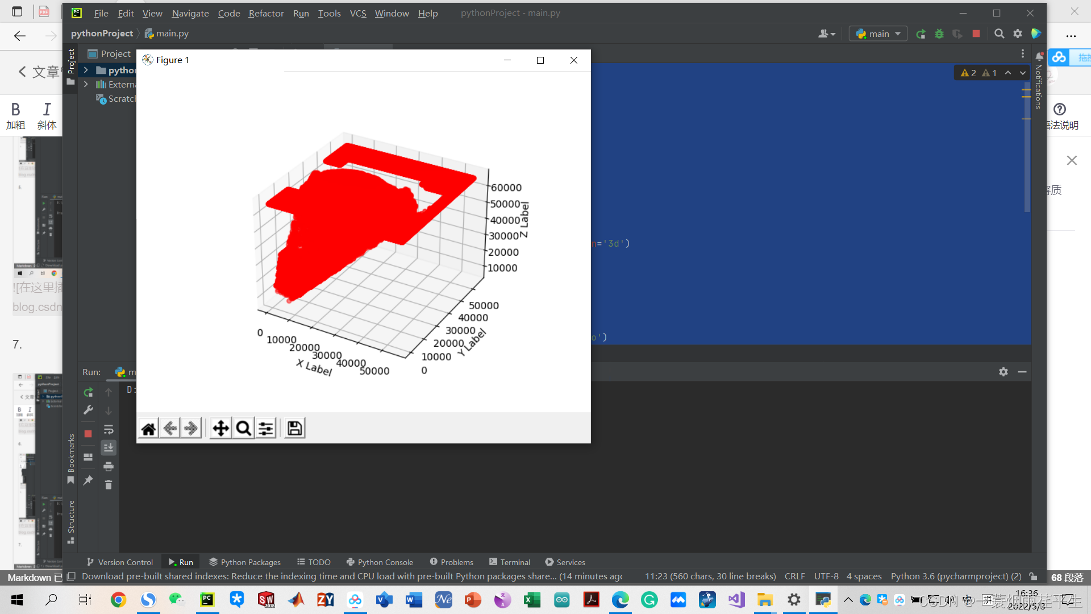Jump to next highlighted error arrow
Screen dimensions: 1091x614
click(x=1023, y=73)
